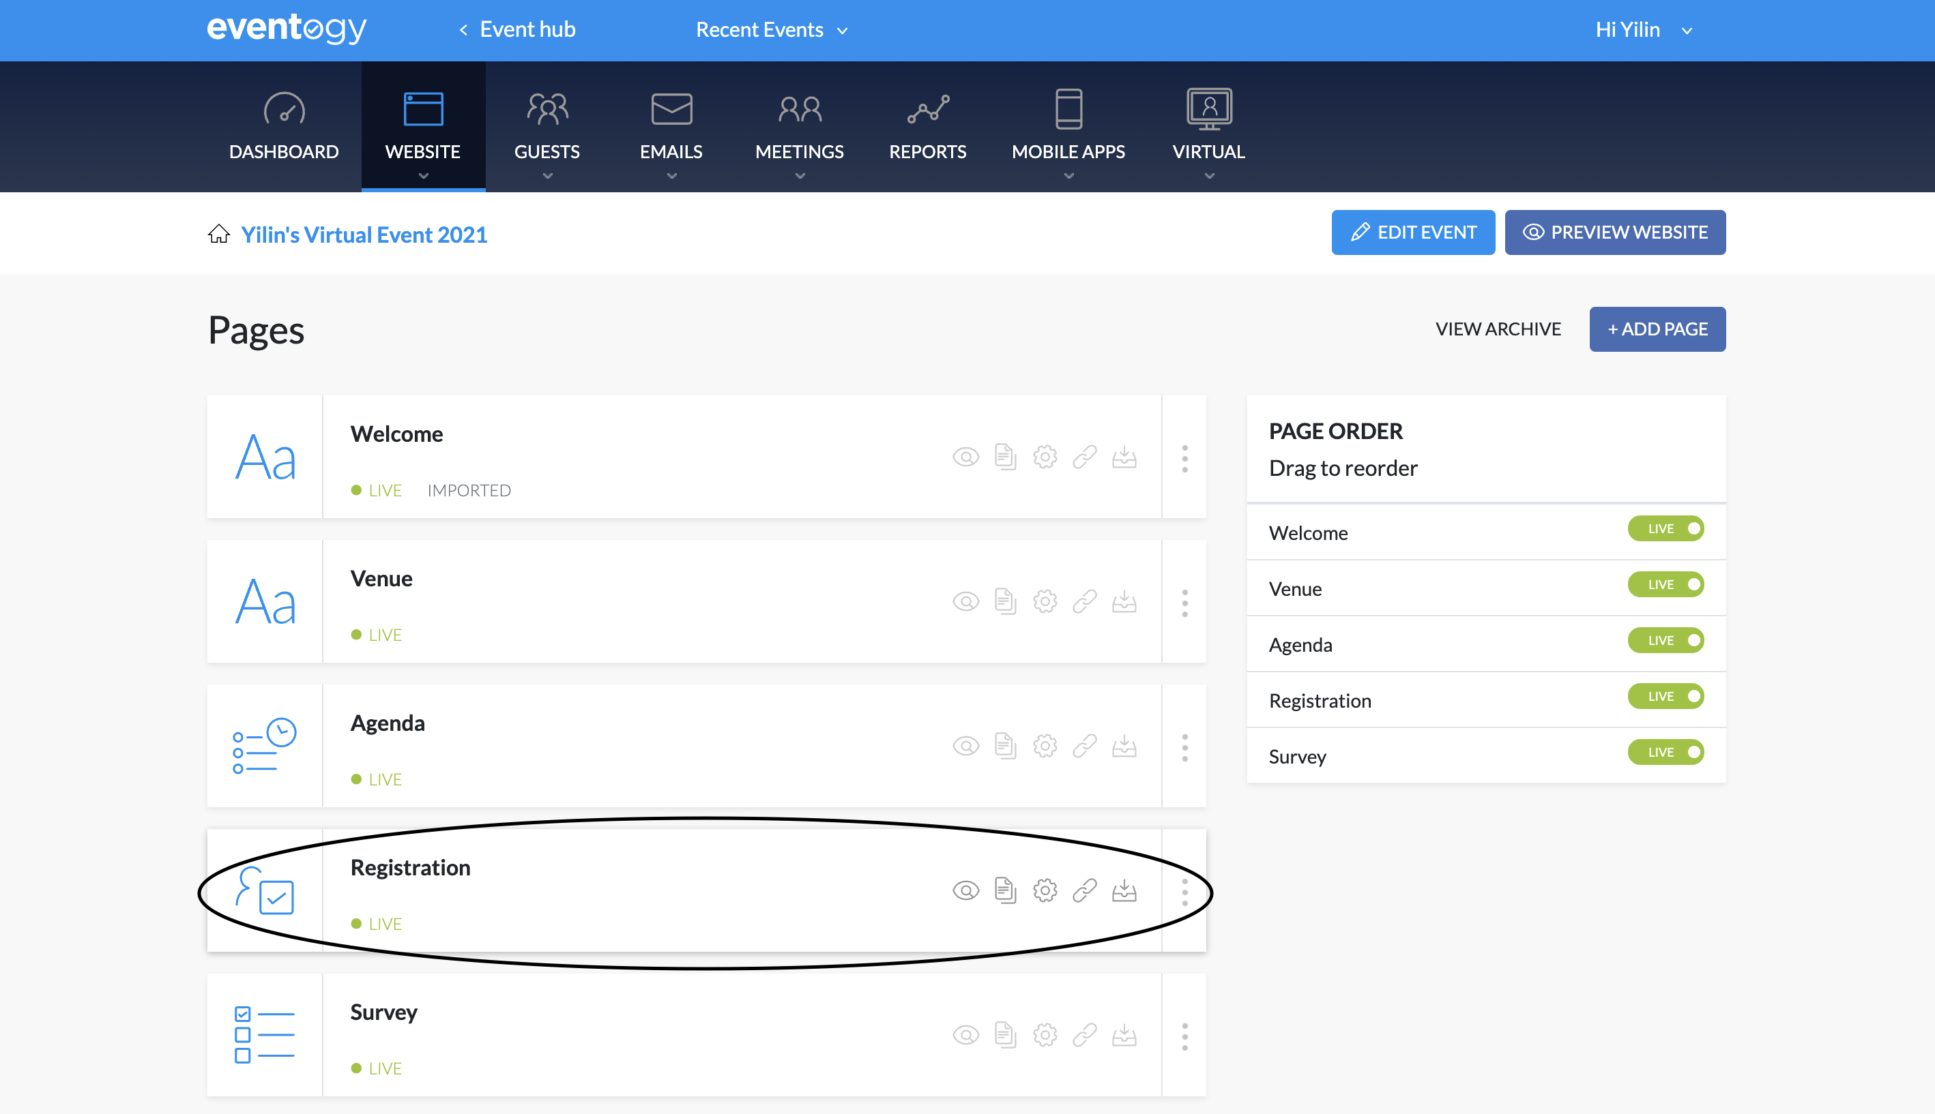Copy the Registration page link icon

[1085, 890]
